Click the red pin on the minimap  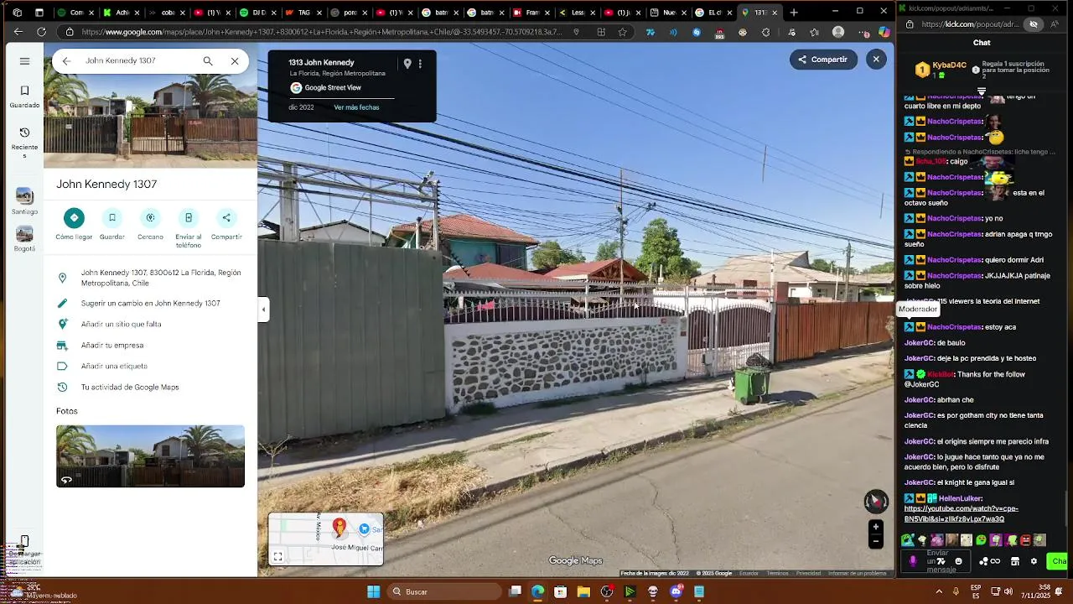pyautogui.click(x=340, y=528)
